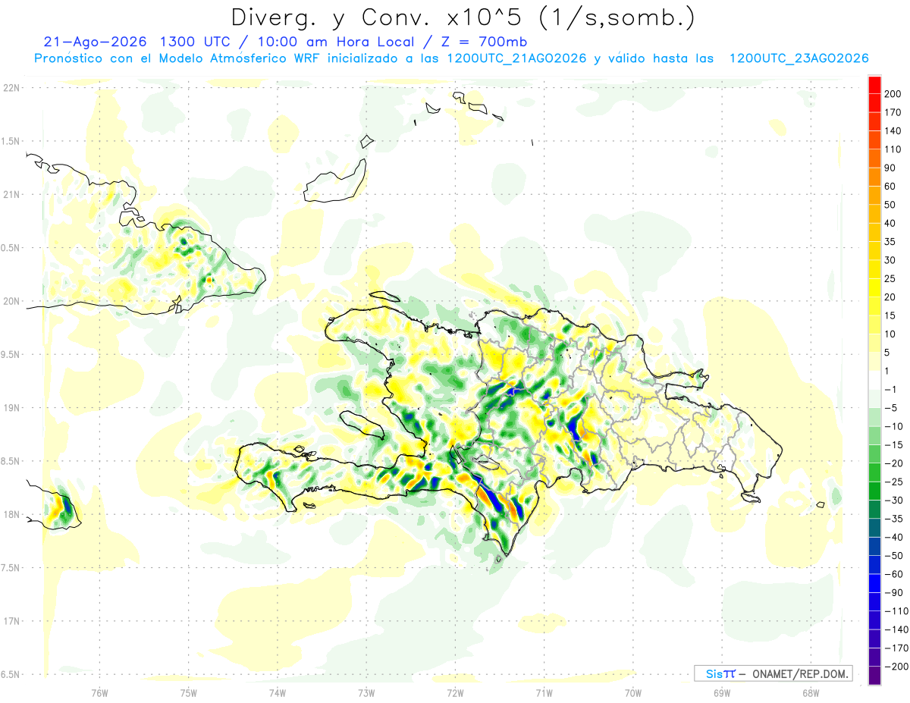Click the '-200' colorbar label
This screenshot has height=703, width=910.
pyautogui.click(x=896, y=667)
